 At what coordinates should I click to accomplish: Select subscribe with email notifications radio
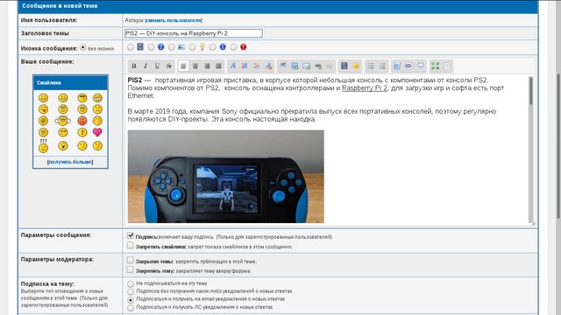(x=131, y=300)
